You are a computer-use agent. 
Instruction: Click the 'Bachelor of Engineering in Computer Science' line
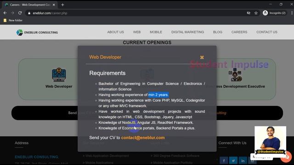pyautogui.click(x=152, y=87)
